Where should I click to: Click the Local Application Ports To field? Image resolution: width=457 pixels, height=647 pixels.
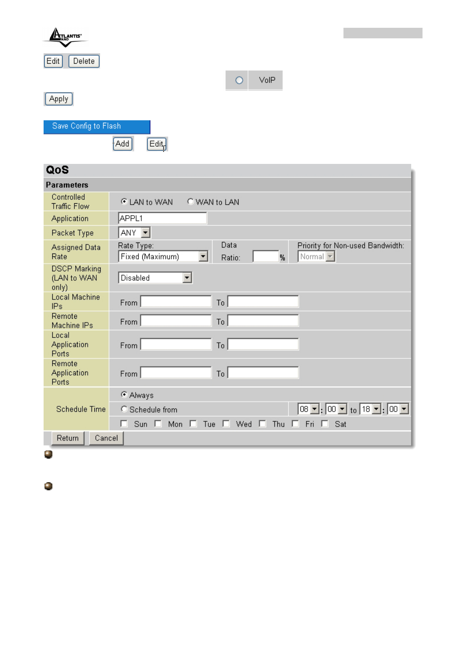263,344
